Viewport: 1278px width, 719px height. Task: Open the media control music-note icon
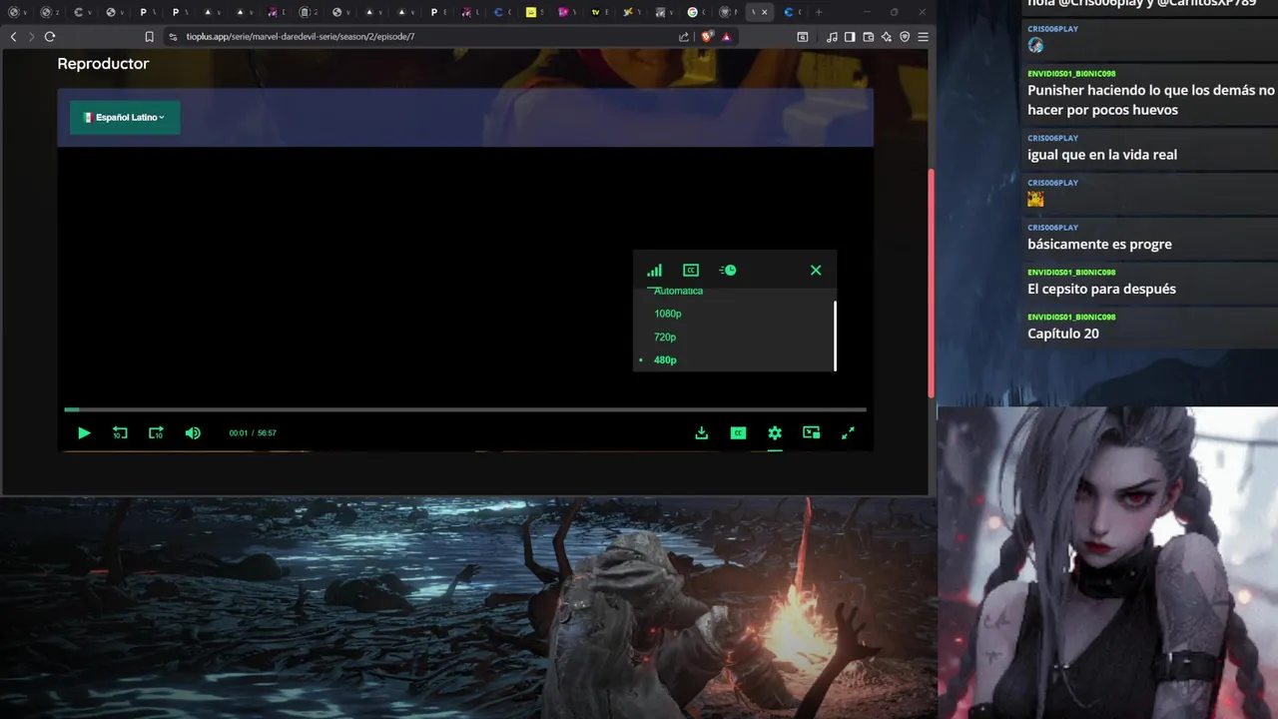click(832, 37)
